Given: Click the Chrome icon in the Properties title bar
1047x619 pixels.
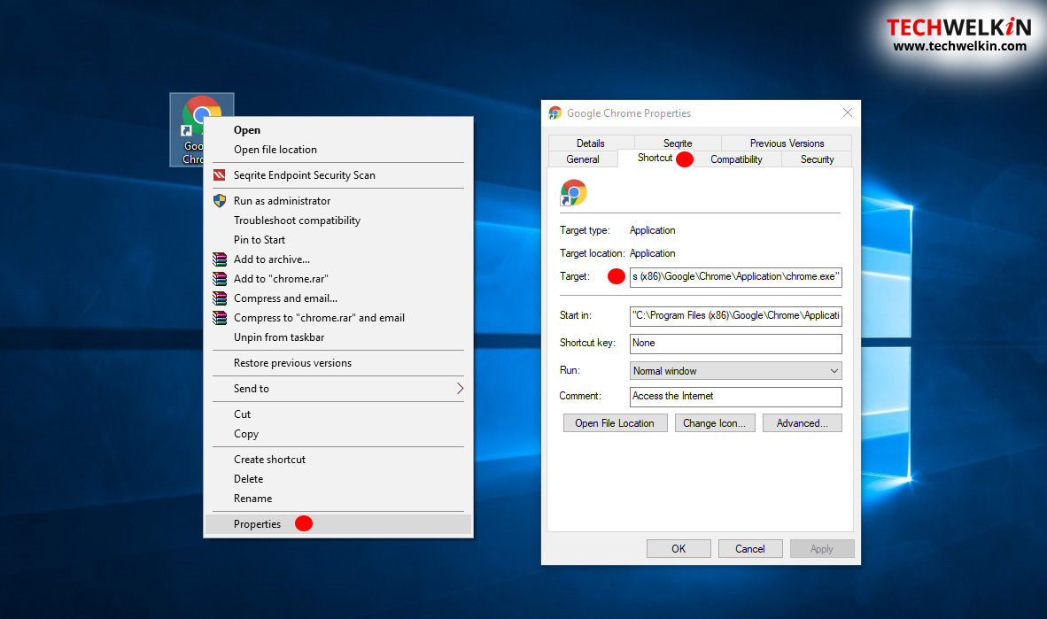Looking at the screenshot, I should coord(555,112).
